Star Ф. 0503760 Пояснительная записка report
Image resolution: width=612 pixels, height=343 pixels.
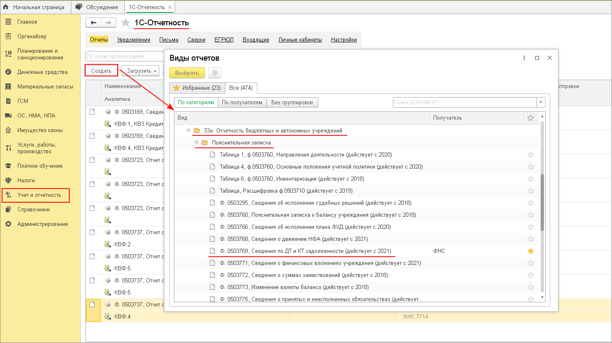click(x=530, y=215)
